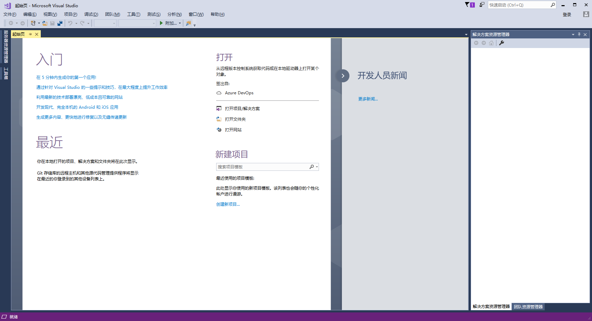Open the solution configuration combo box
The width and height of the screenshot is (592, 321).
[x=106, y=23]
